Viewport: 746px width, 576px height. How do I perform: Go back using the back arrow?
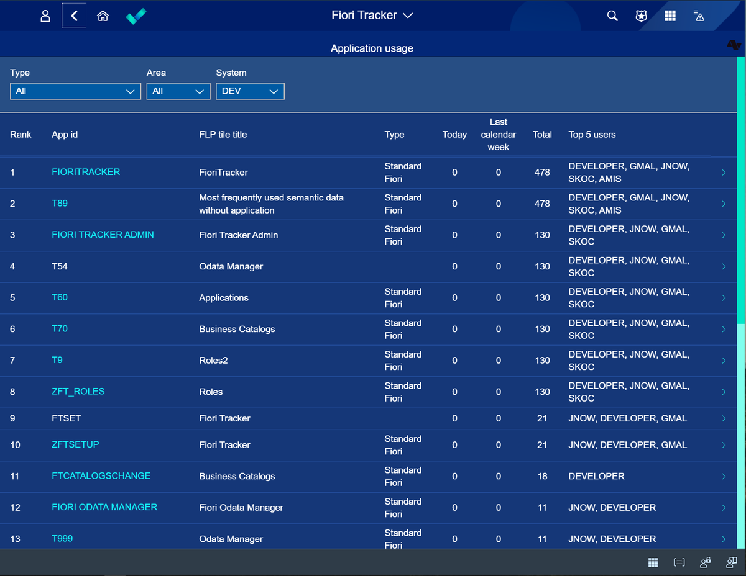[x=74, y=16]
